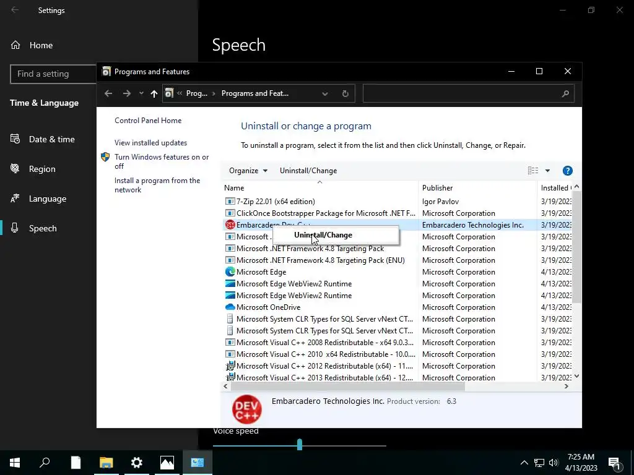
Task: Click the search magnifier icon in Programs window
Action: point(565,93)
